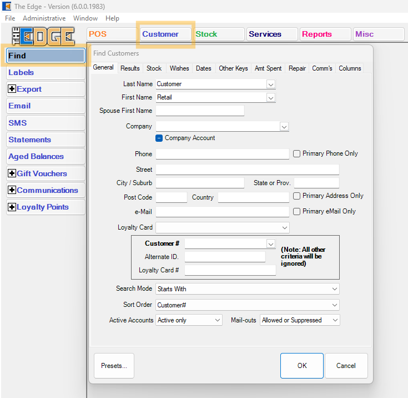Select the General tab in Find Customers

103,67
